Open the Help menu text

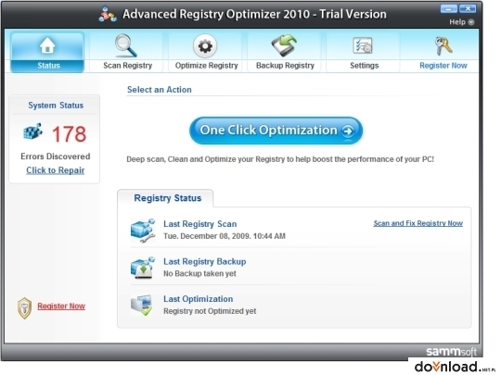pyautogui.click(x=457, y=22)
